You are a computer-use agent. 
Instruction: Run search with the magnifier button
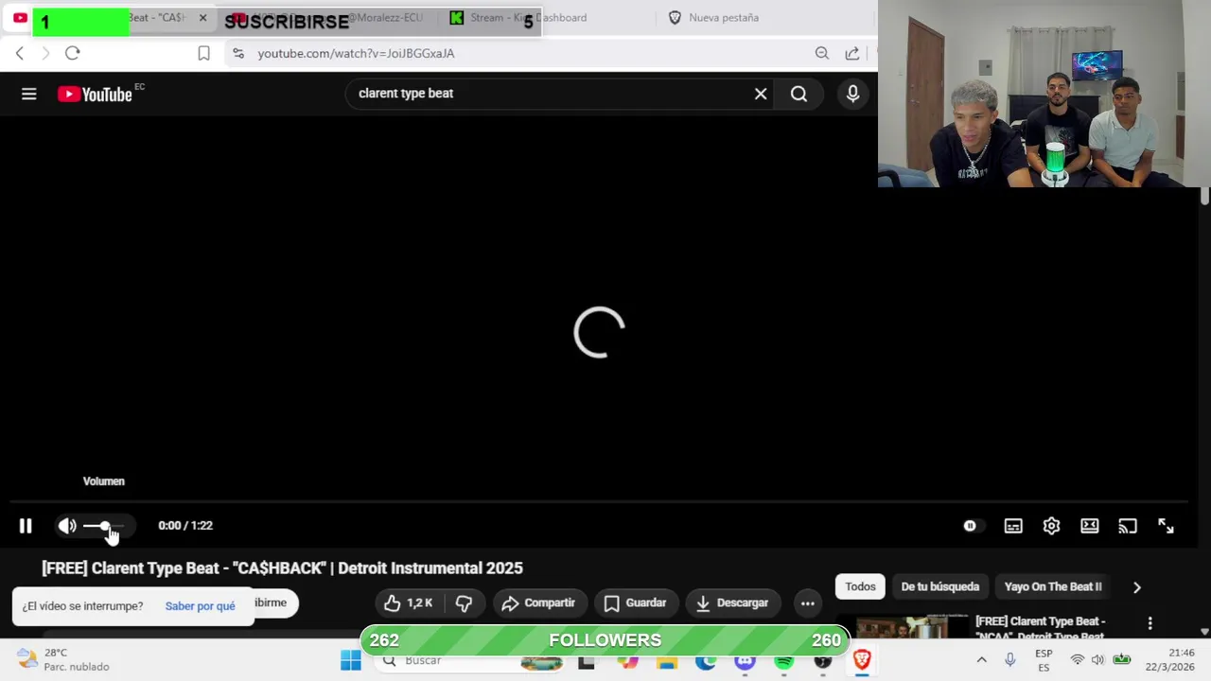coord(799,94)
